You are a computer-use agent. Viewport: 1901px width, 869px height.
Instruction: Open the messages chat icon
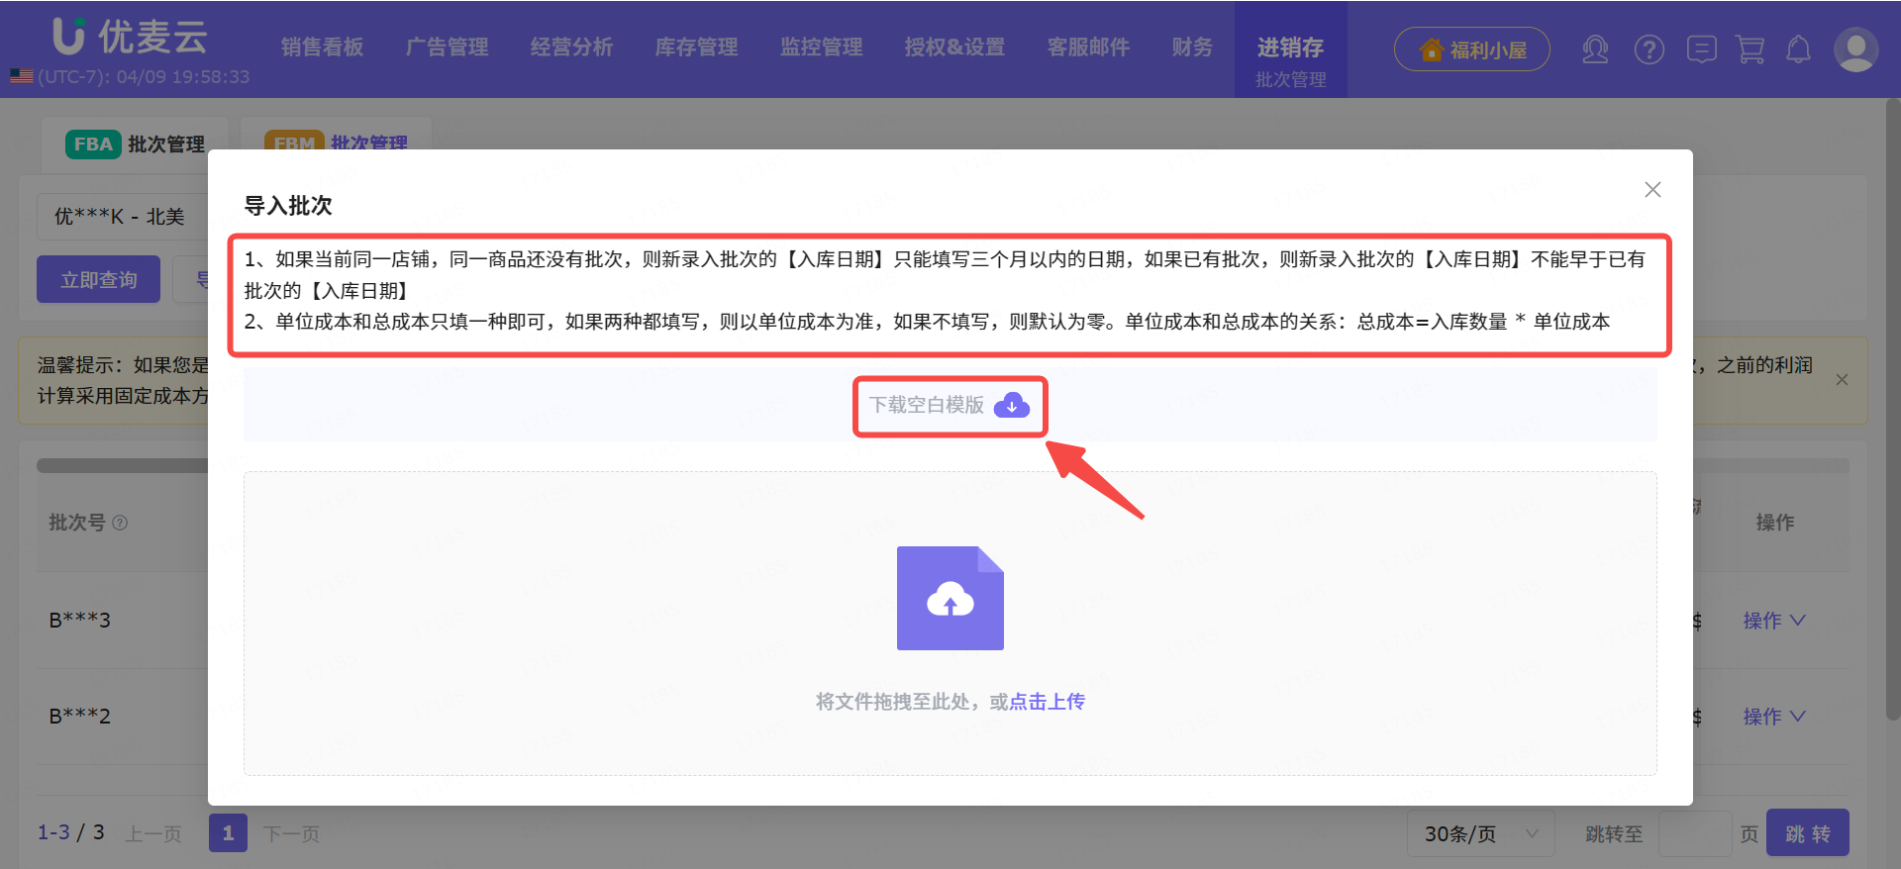(x=1701, y=49)
